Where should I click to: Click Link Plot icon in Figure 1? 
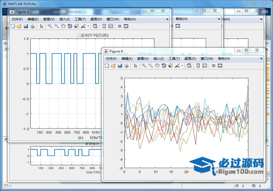pos(95,26)
